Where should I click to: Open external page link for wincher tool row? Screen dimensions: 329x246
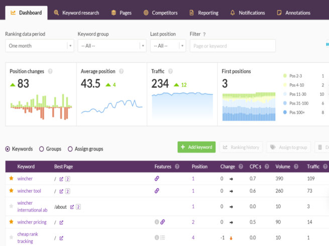coord(61,191)
